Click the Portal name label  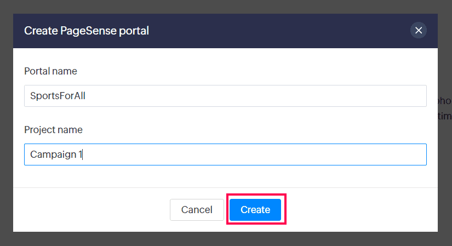point(50,71)
